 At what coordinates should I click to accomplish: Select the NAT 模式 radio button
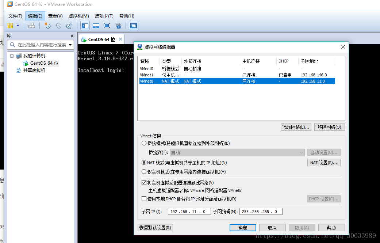[x=144, y=163]
